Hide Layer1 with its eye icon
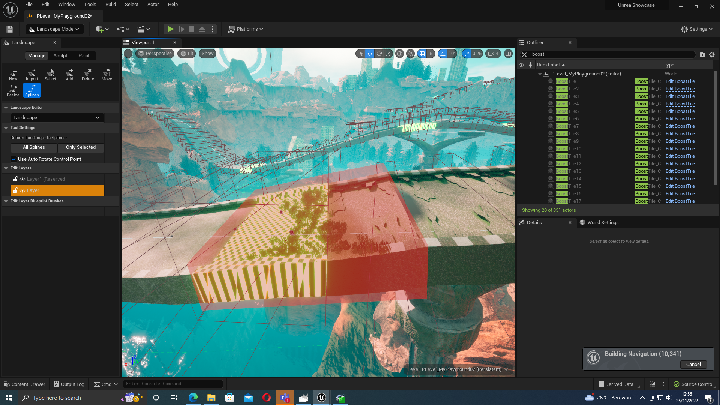 22,179
